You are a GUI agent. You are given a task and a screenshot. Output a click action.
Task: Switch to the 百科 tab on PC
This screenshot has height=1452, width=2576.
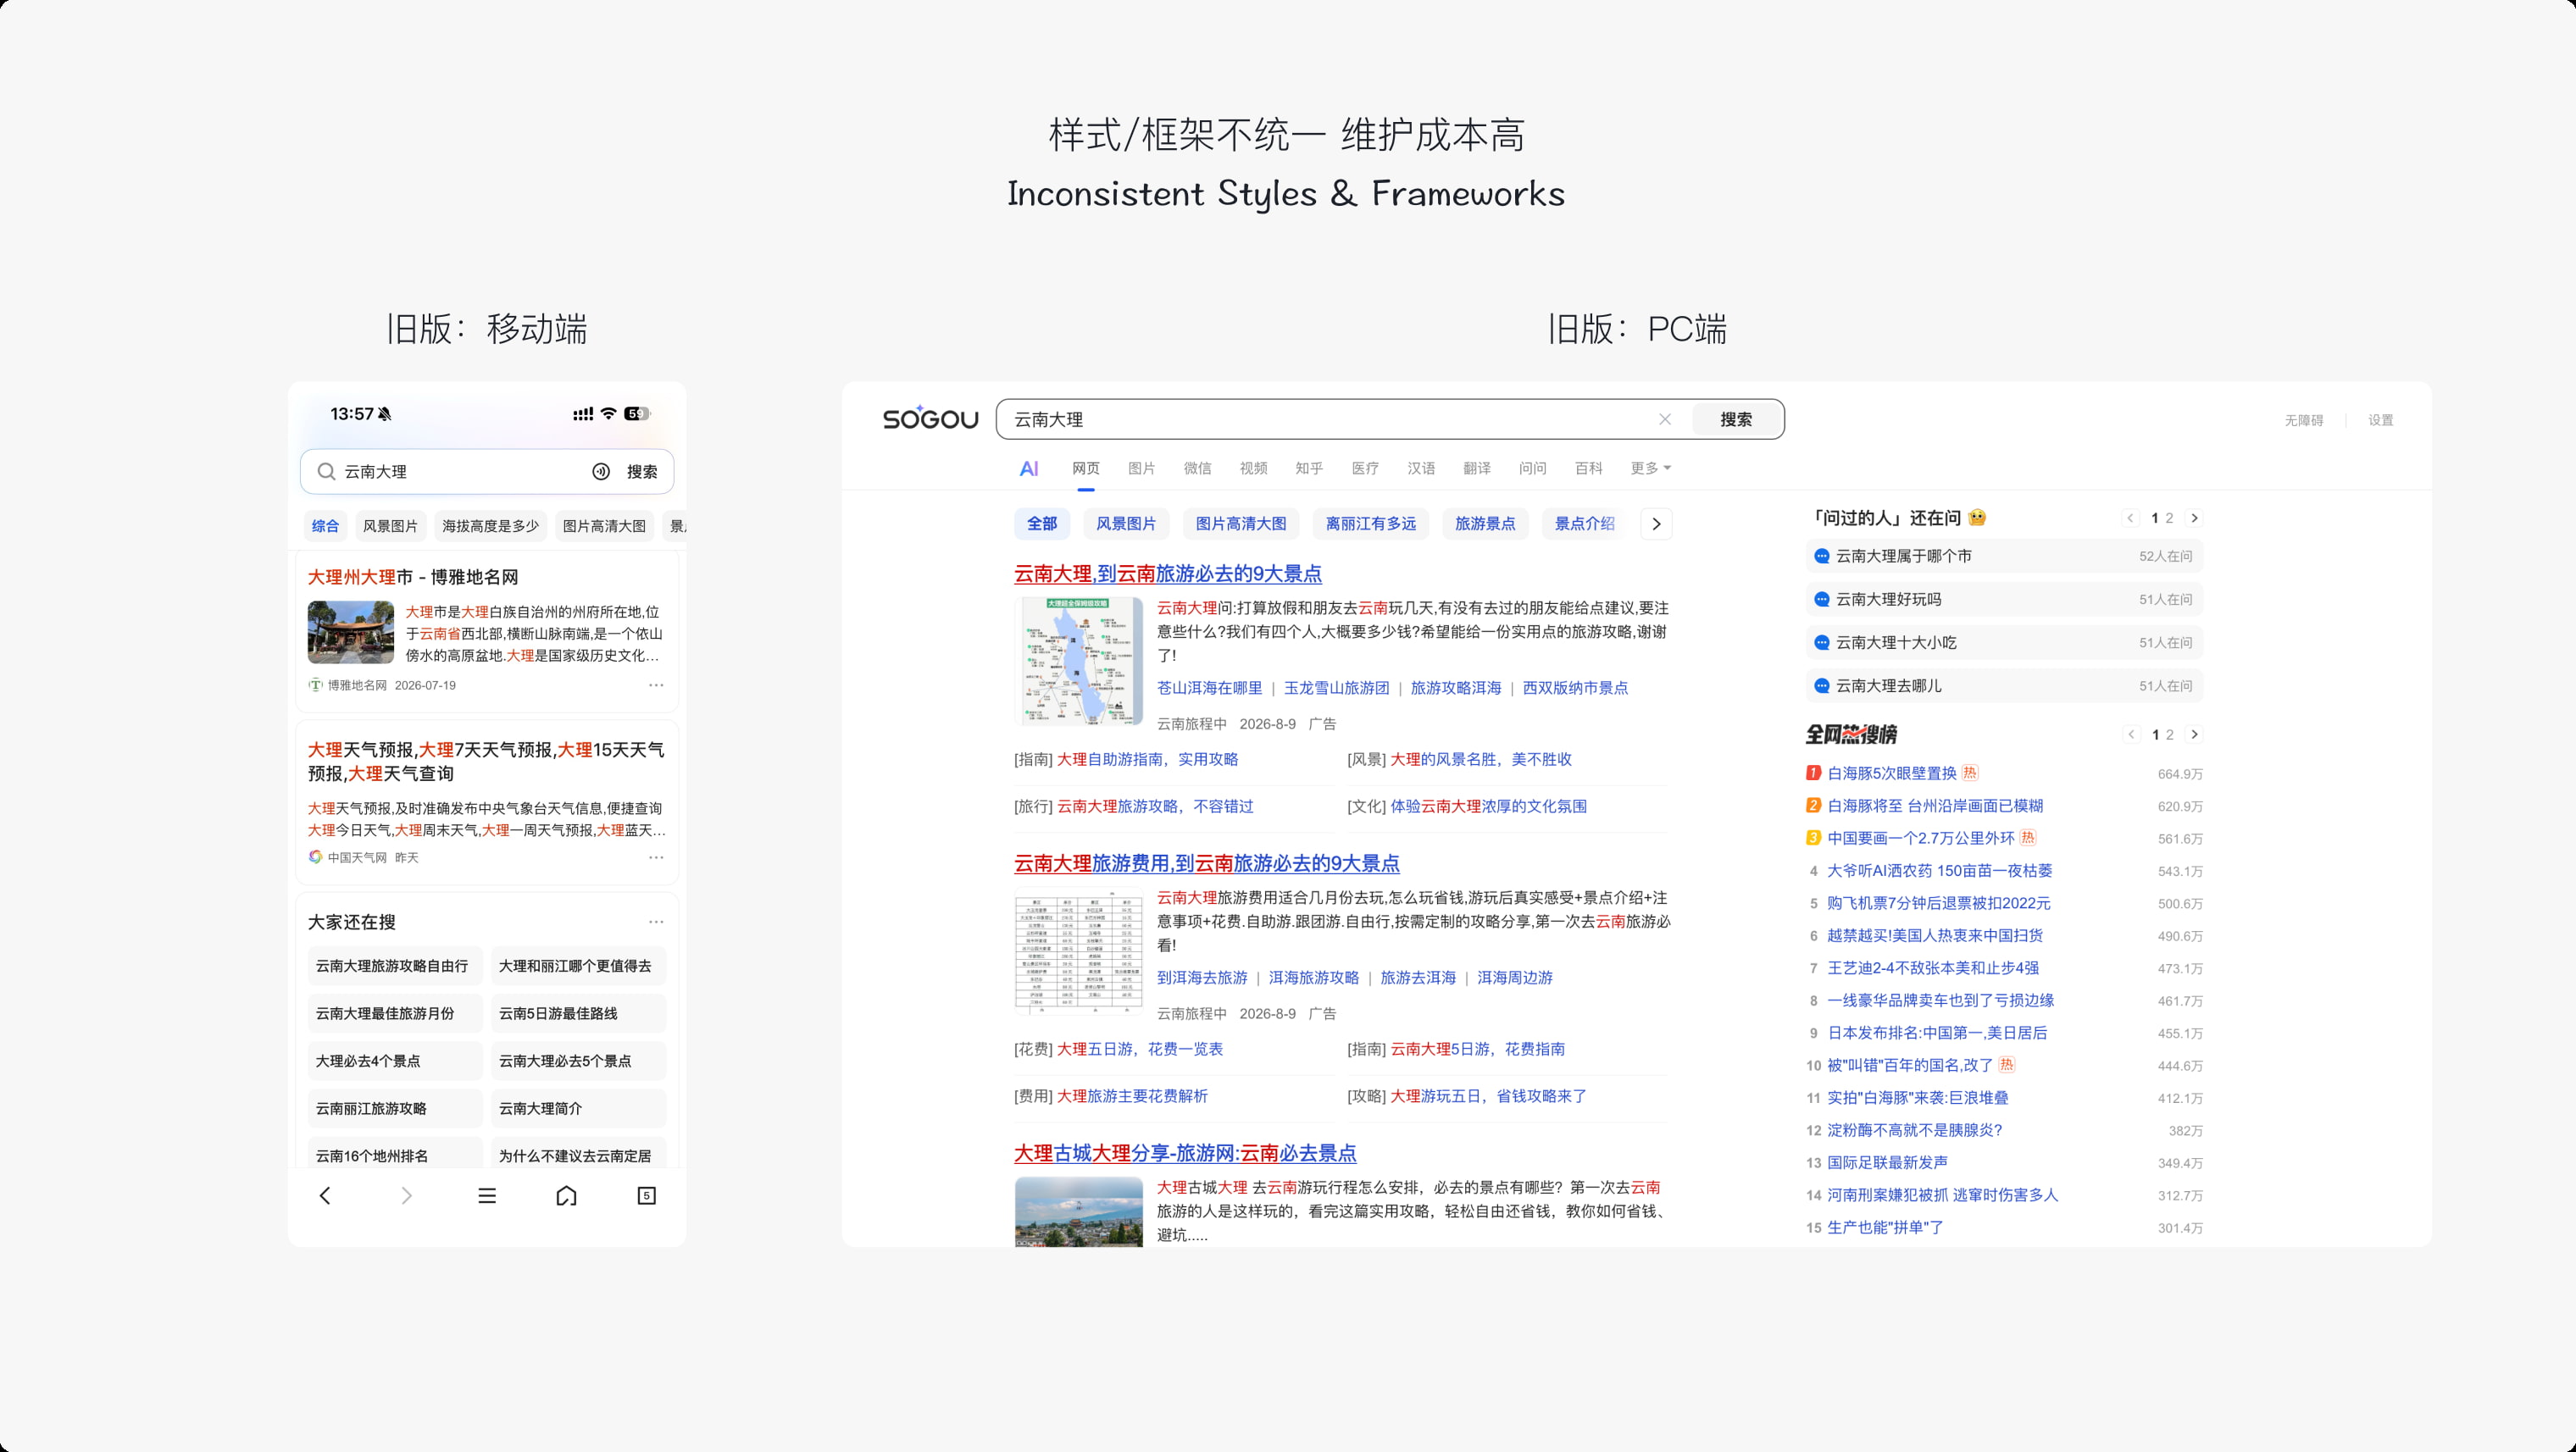click(1588, 468)
